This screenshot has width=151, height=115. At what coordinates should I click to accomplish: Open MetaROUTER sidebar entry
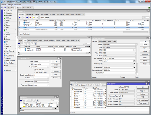10,56
